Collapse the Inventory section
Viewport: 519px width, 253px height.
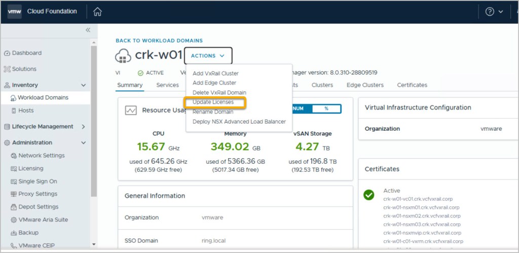(83, 85)
